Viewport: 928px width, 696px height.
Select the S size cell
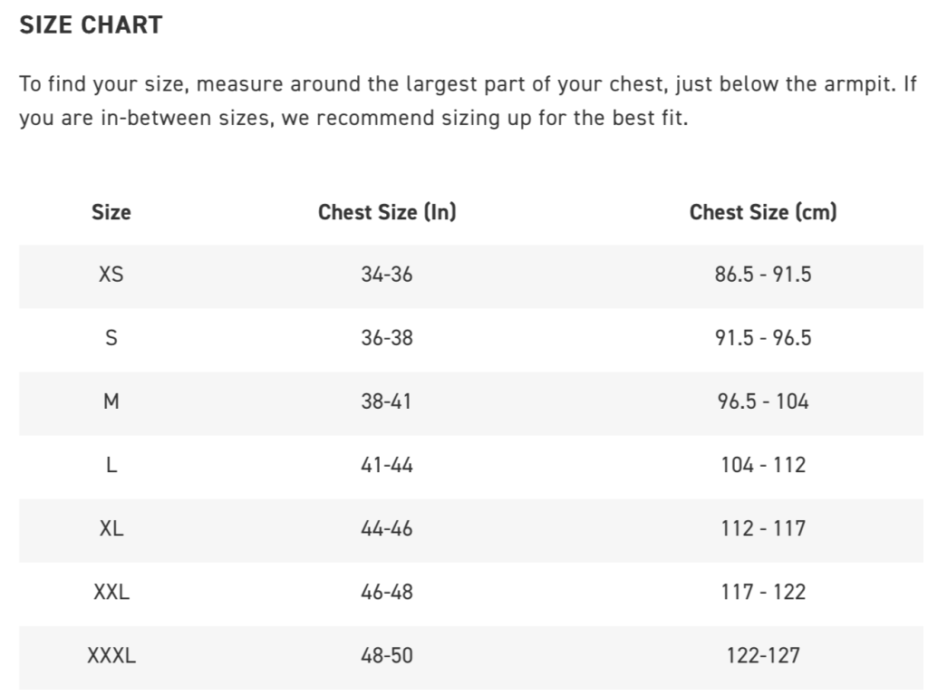tap(111, 337)
